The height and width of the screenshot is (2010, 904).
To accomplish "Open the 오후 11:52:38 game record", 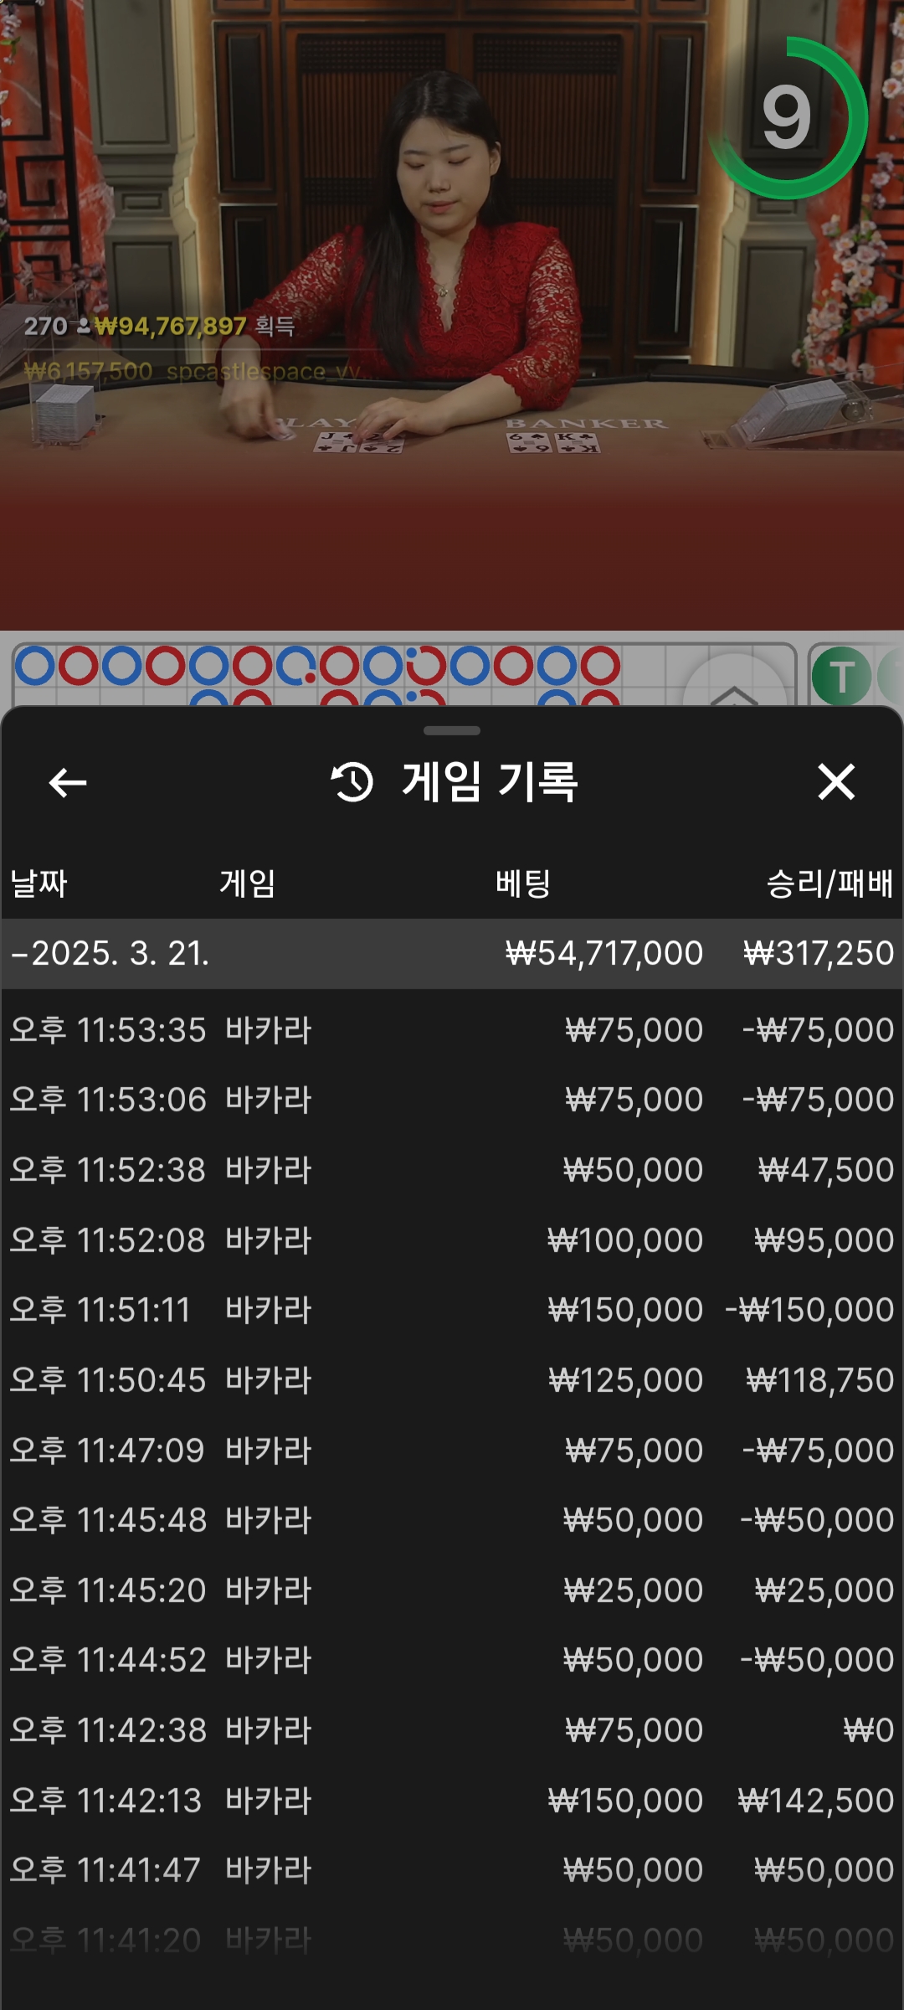I will tap(452, 1170).
